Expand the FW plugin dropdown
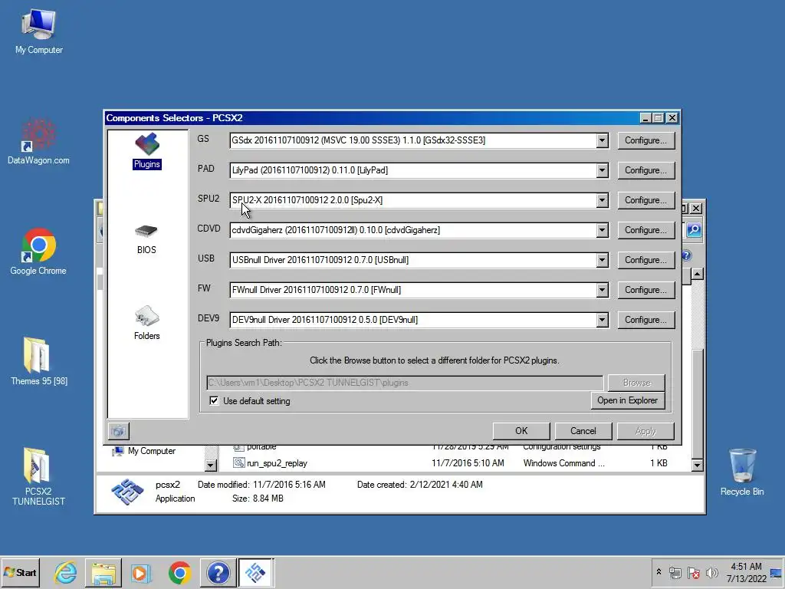 (603, 290)
